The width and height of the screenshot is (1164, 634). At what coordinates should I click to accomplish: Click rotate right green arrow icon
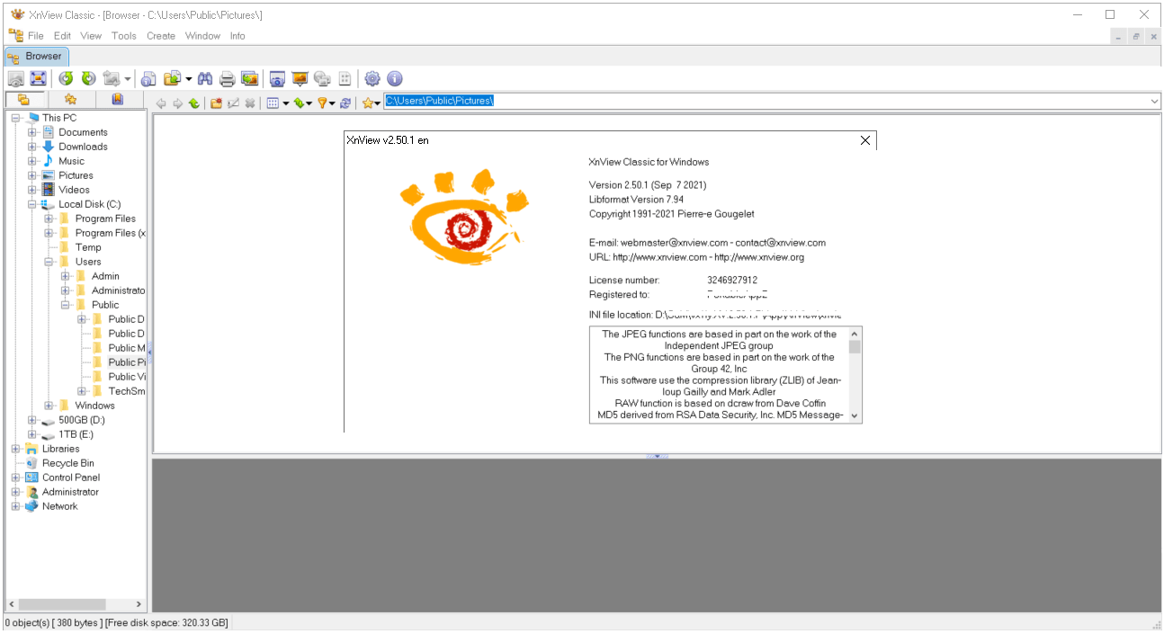coord(88,79)
